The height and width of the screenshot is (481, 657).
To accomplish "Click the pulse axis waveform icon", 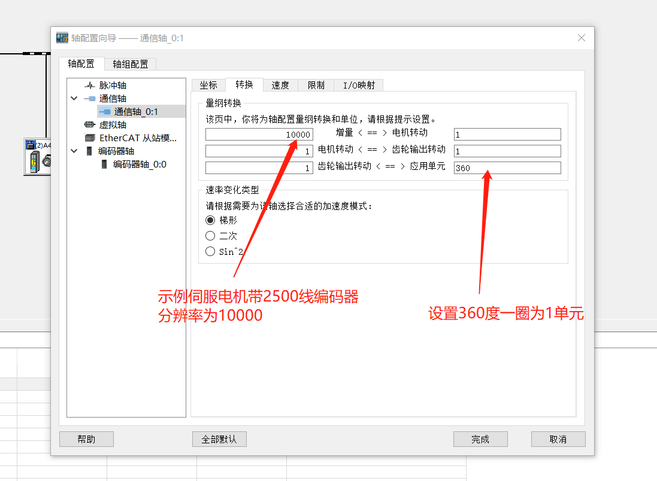I will (90, 86).
